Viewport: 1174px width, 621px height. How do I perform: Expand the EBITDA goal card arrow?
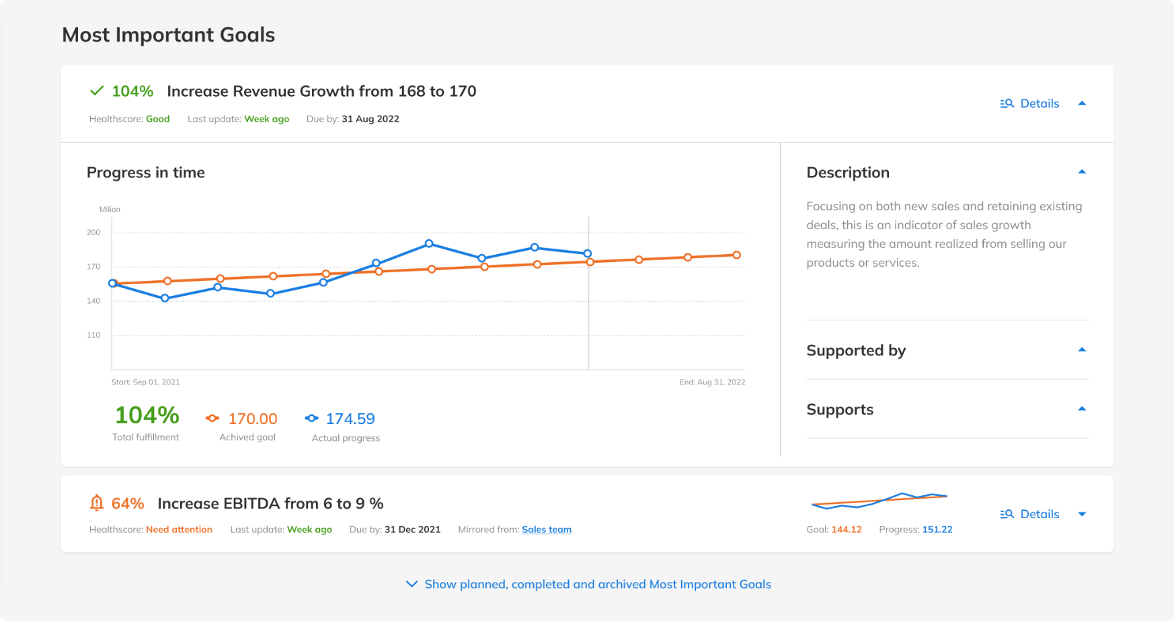[x=1082, y=514]
